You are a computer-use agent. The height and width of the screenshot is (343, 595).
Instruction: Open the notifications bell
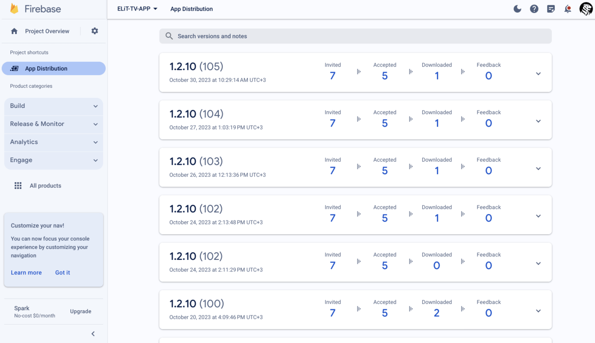point(567,9)
